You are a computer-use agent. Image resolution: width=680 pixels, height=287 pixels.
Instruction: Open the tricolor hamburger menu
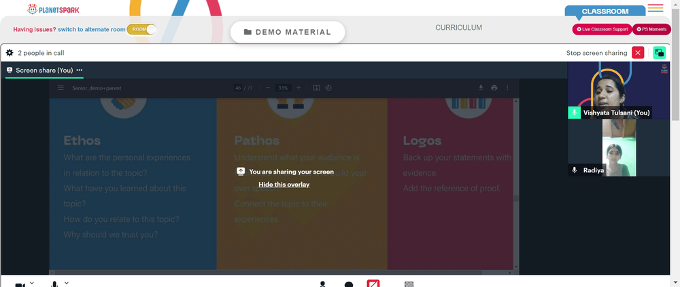click(x=656, y=7)
